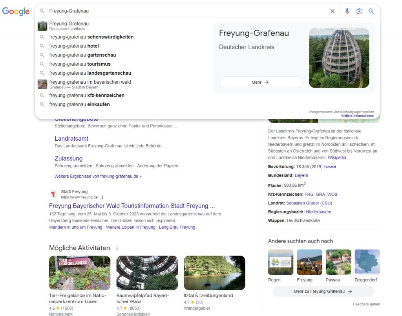Viewport: 402px width, 316px height.
Task: Click the Passau thumbnail under Andere suchten auch nach
Action: coord(338,262)
